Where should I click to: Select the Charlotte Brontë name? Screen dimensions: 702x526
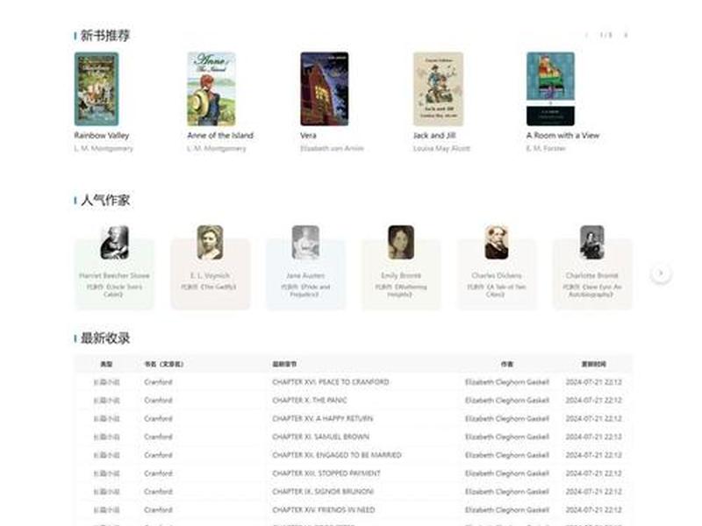point(591,275)
